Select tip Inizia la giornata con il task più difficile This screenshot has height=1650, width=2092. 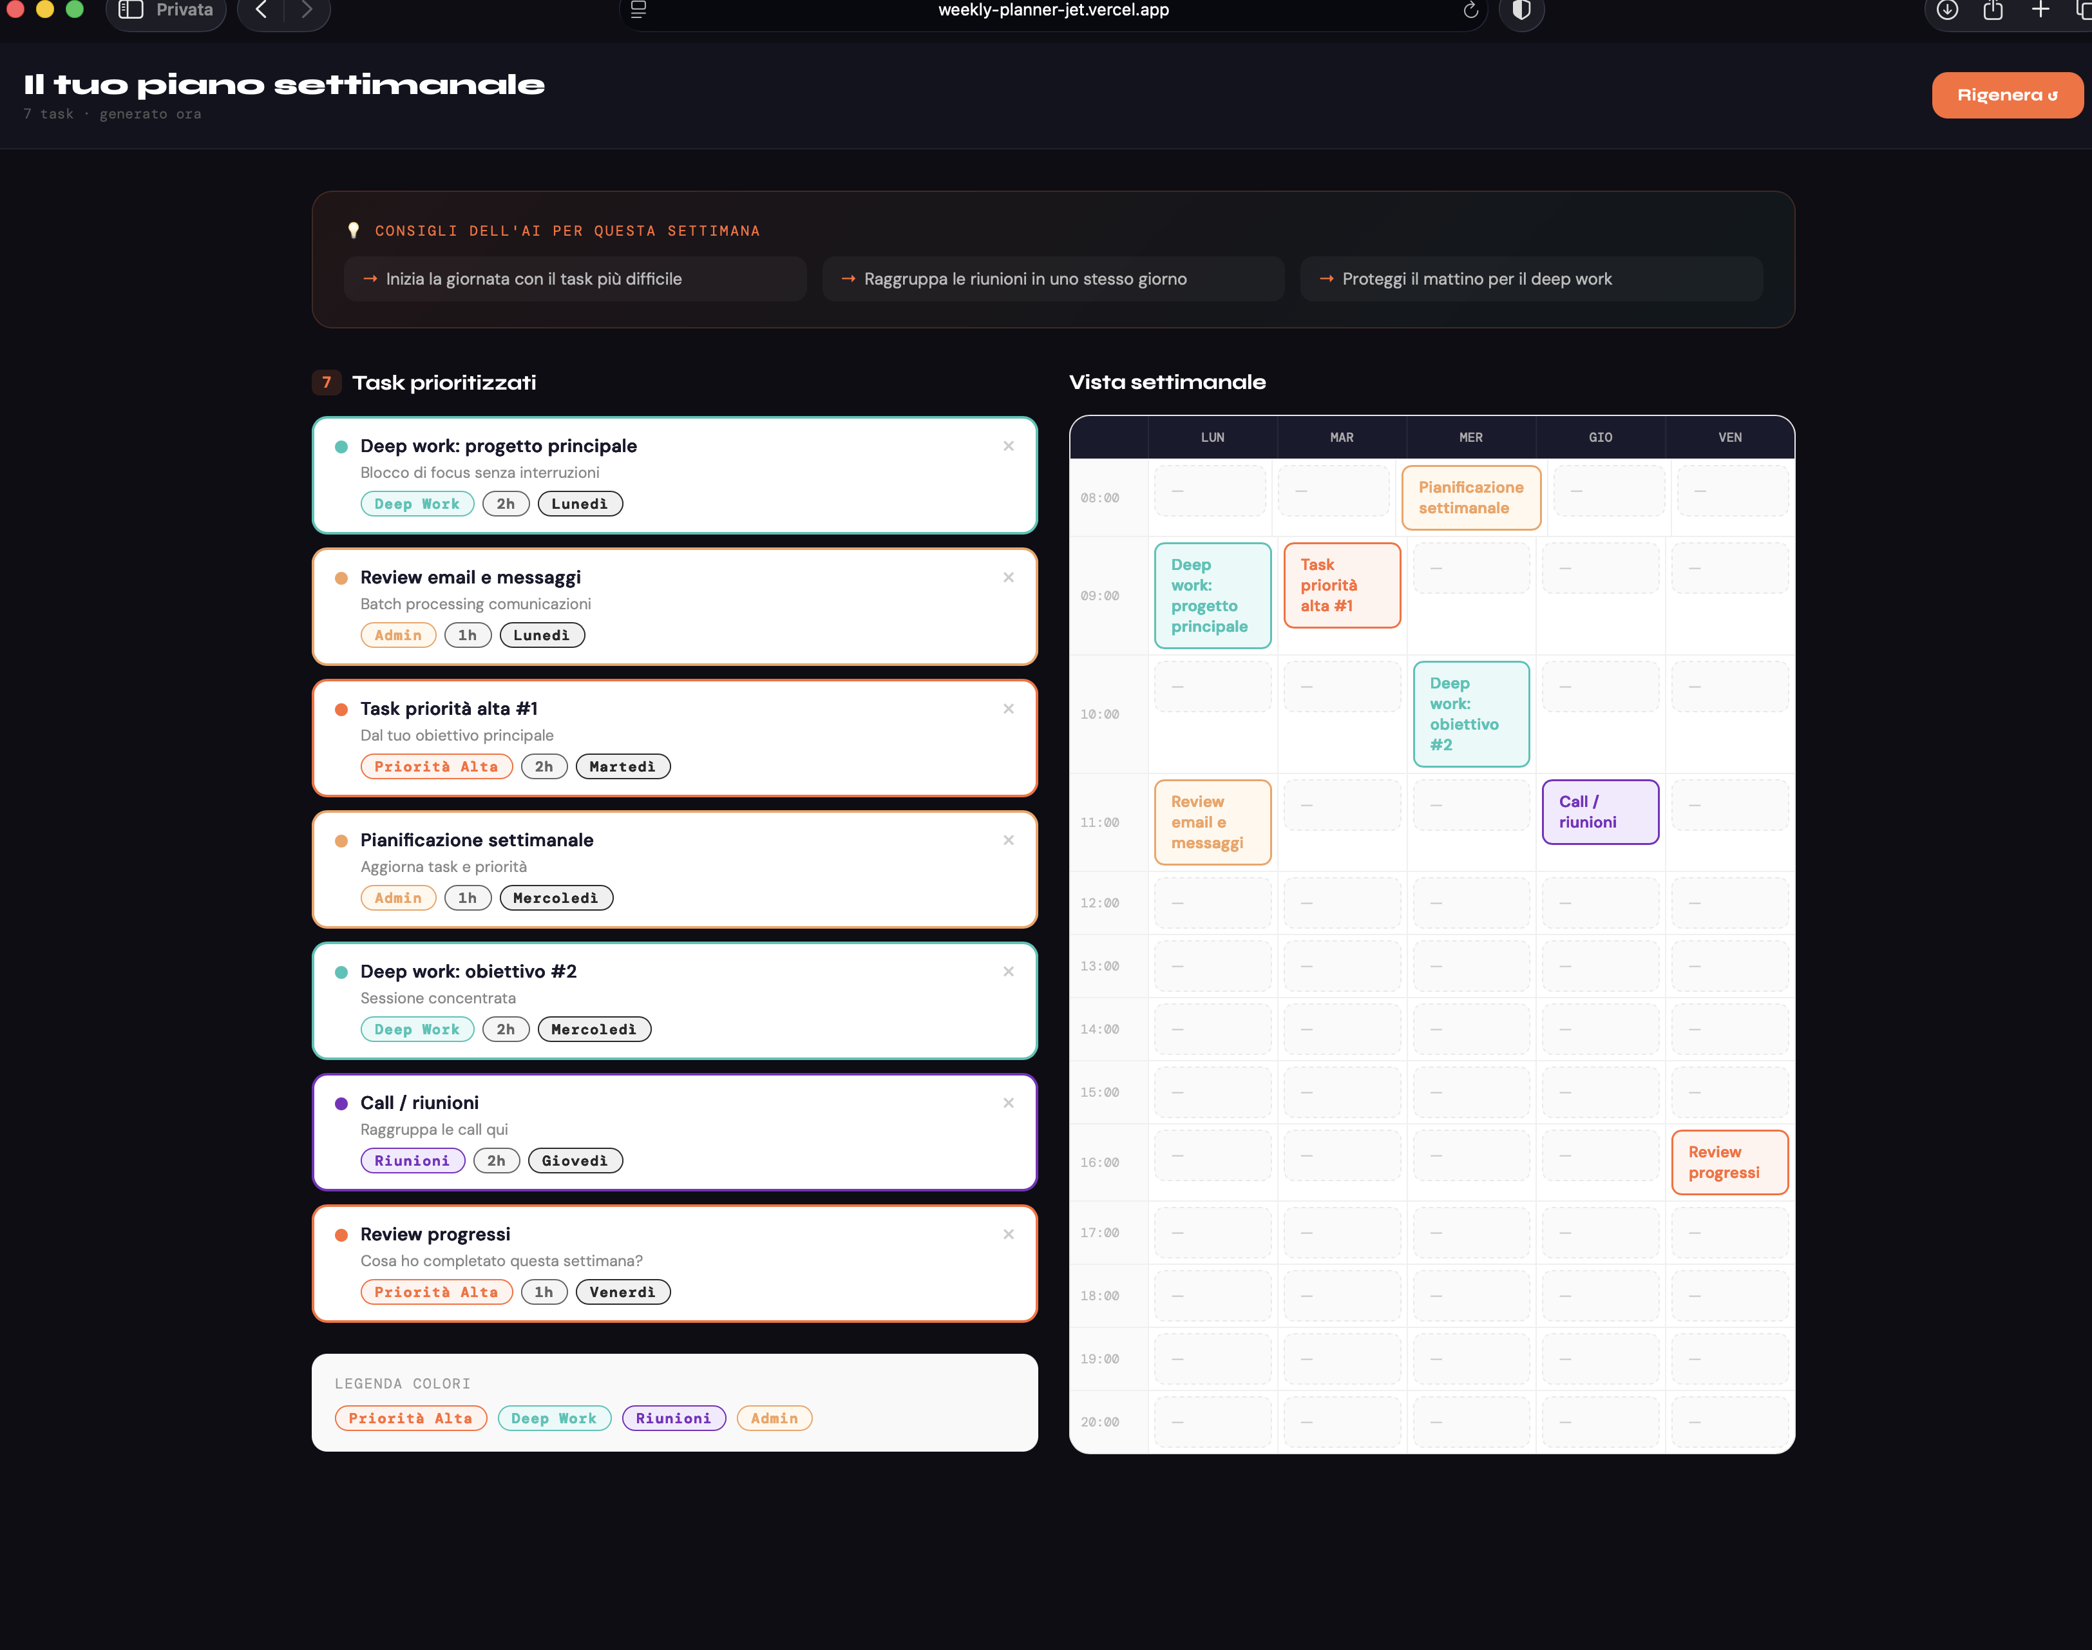click(x=575, y=280)
